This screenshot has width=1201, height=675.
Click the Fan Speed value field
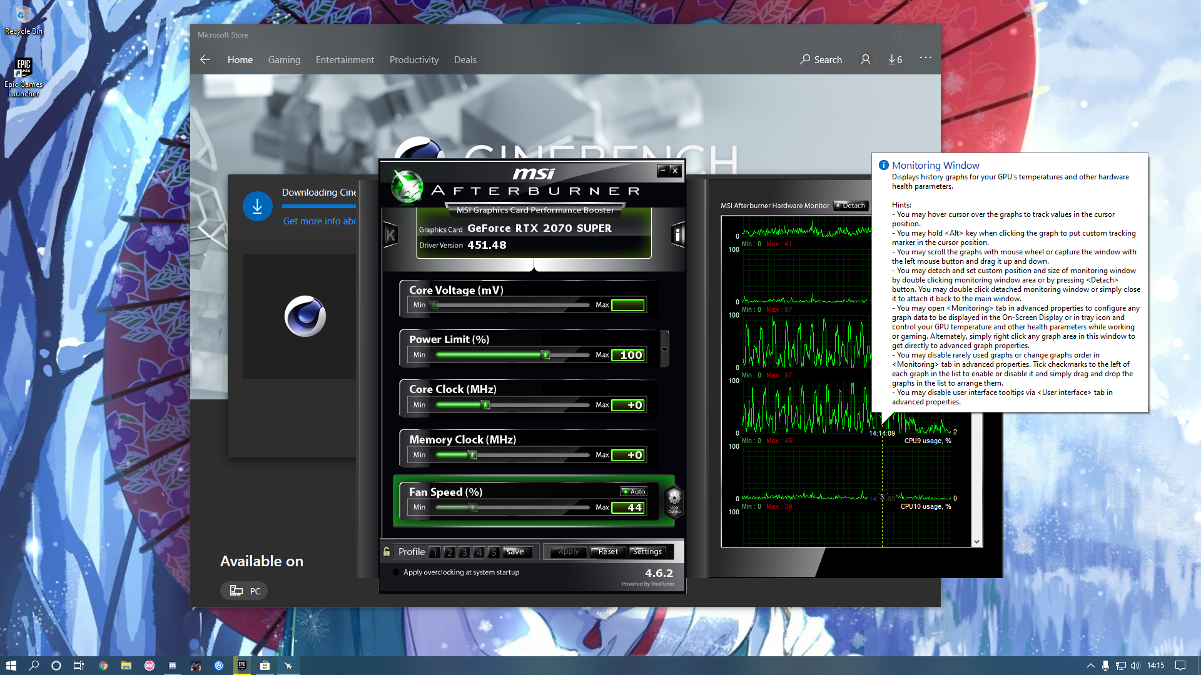[628, 507]
